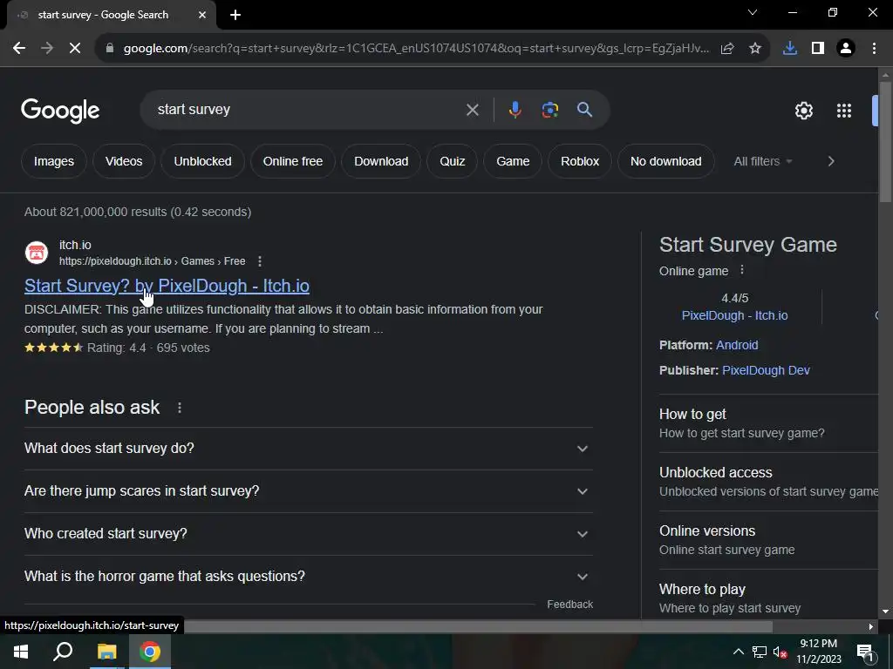This screenshot has width=893, height=669.
Task: Open the 'Unblocked access' suggestion
Action: pyautogui.click(x=768, y=482)
